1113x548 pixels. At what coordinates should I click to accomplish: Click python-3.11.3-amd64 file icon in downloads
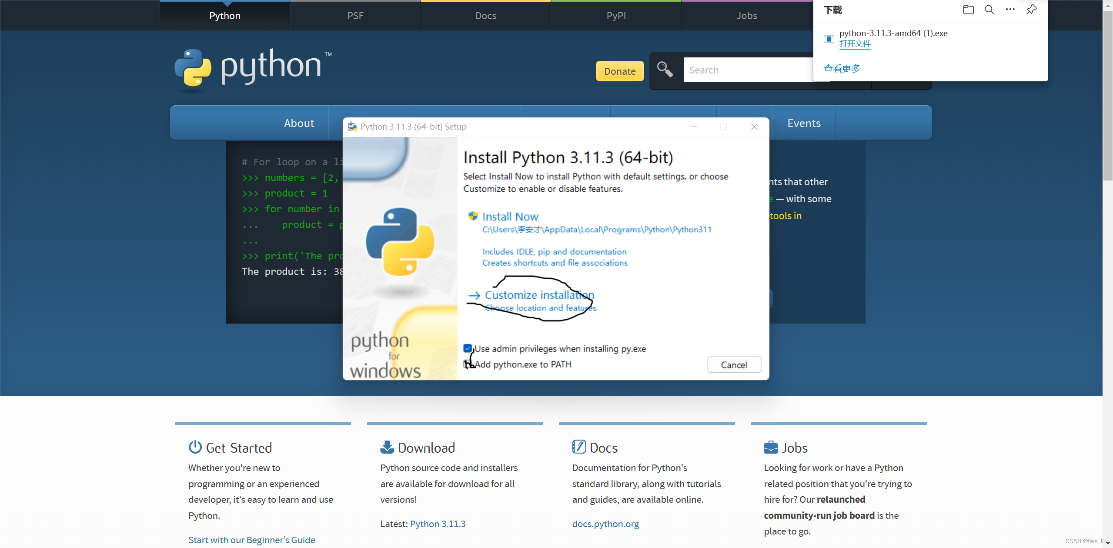point(829,39)
